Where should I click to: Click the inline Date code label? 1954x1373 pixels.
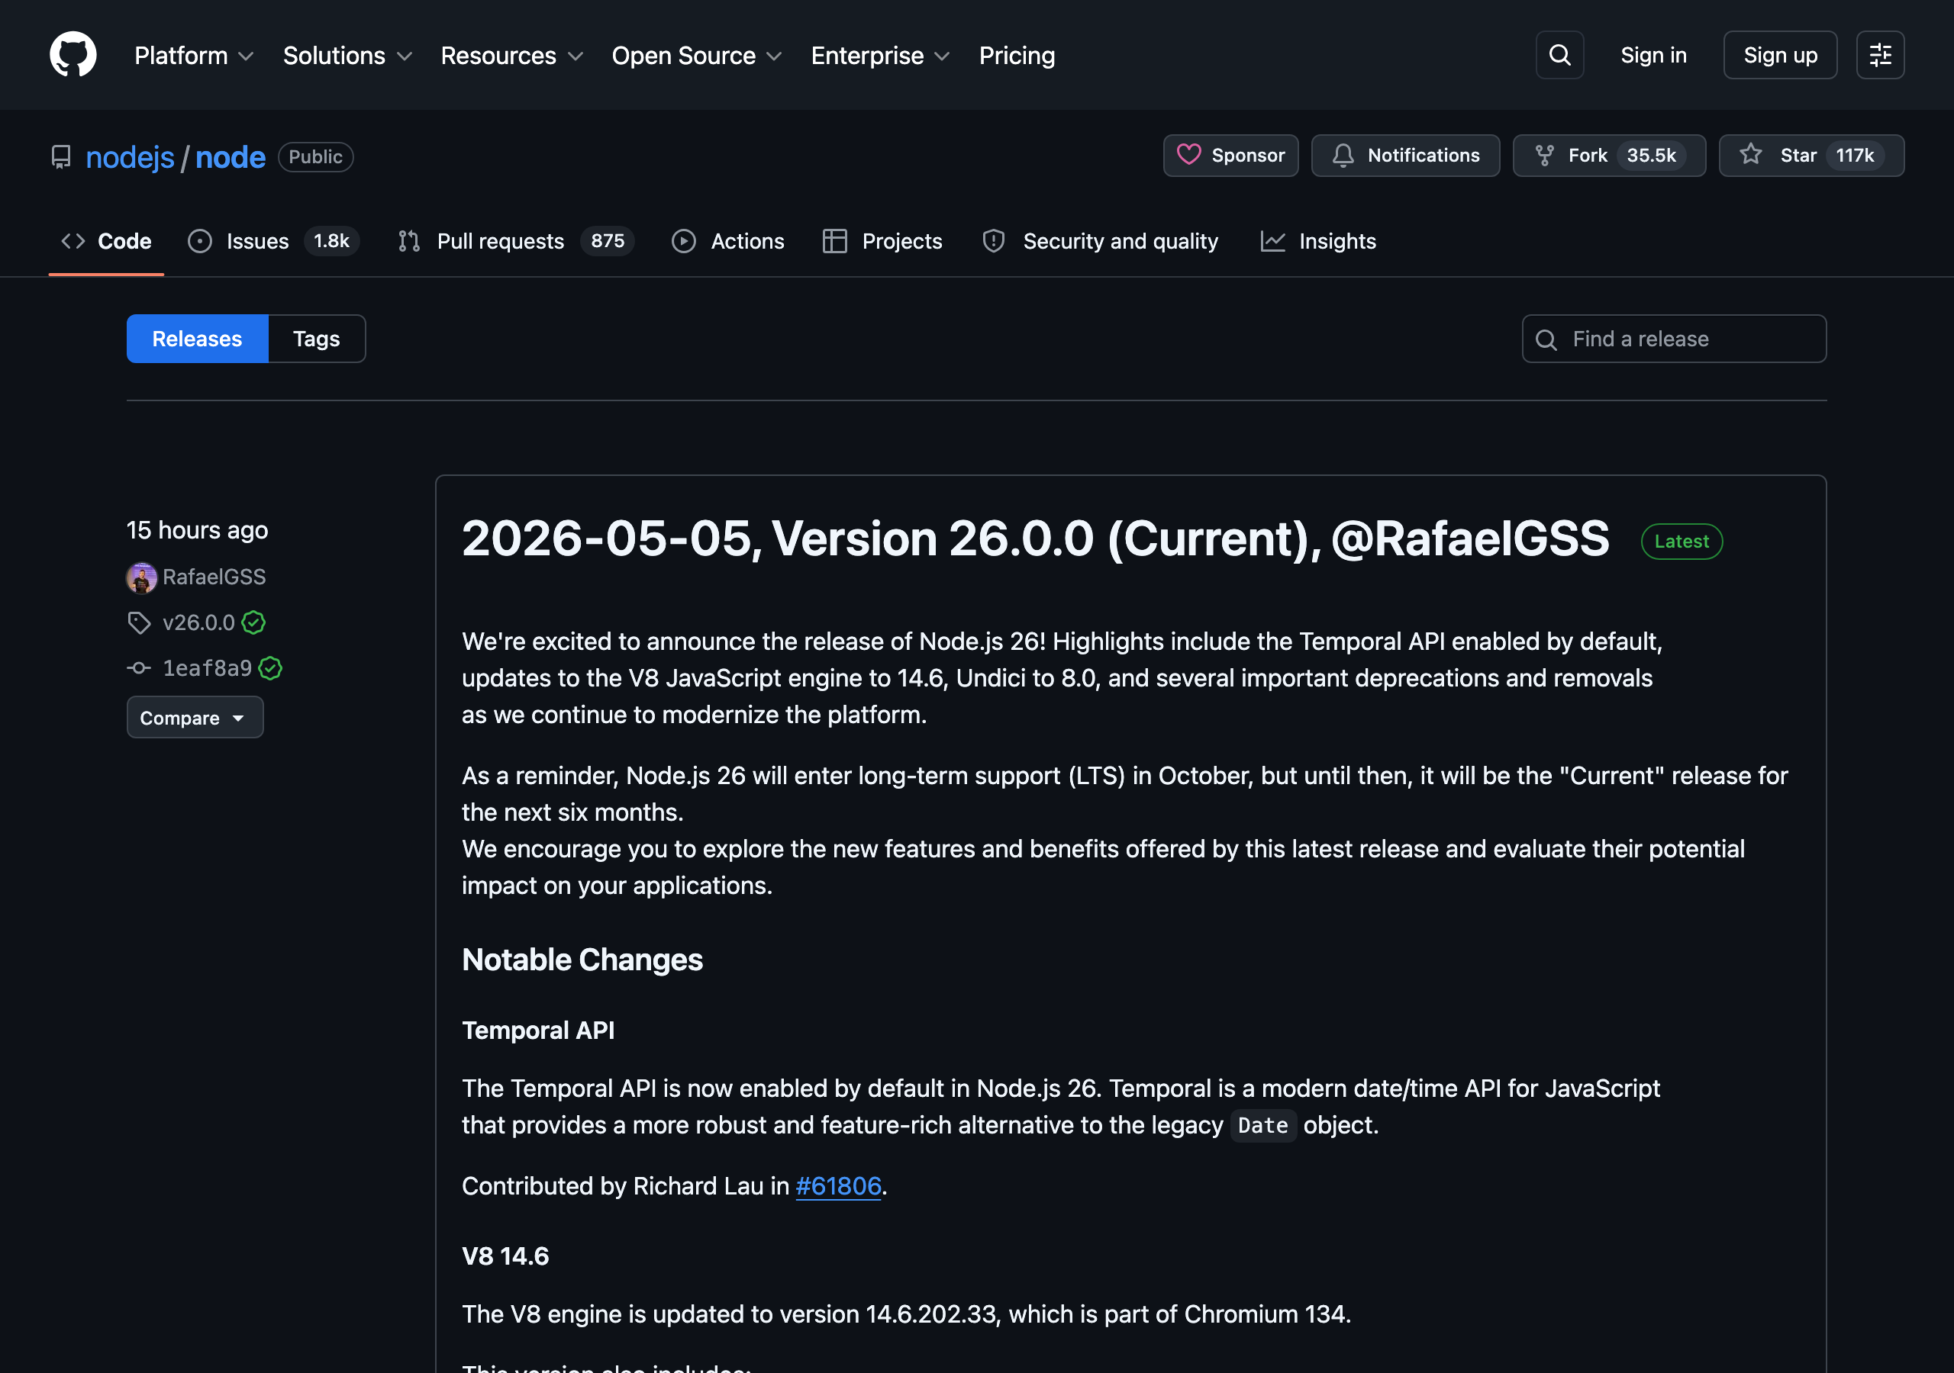(x=1263, y=1125)
